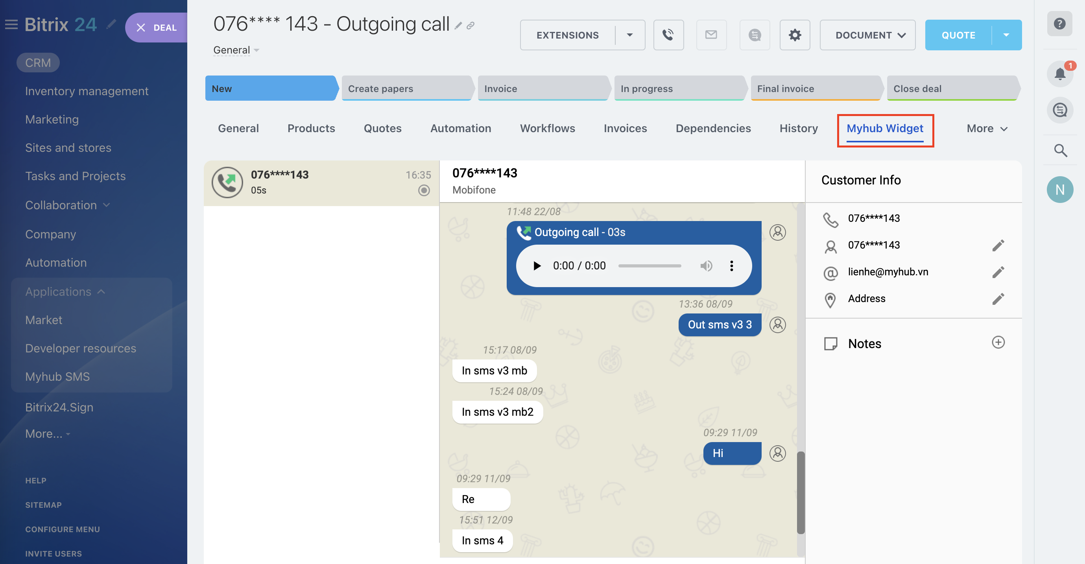The width and height of the screenshot is (1085, 564).
Task: Mute the call recording audio
Action: tap(706, 266)
